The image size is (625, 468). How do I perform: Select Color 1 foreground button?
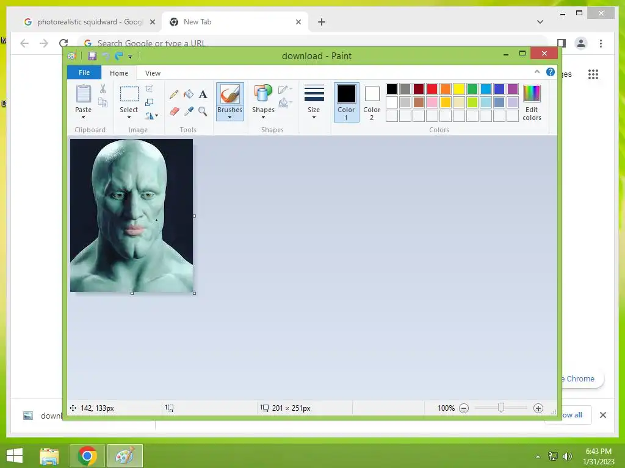point(347,102)
